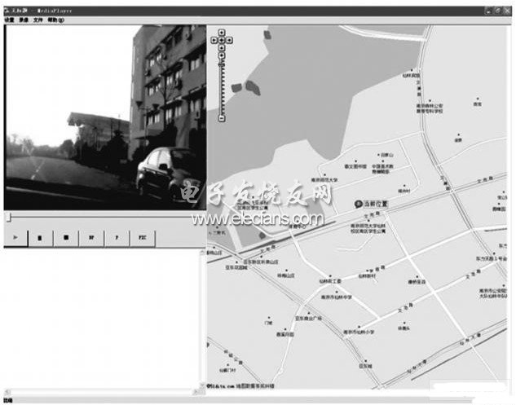The width and height of the screenshot is (516, 405).
Task: Pan the map left with the arrow
Action: click(x=214, y=39)
